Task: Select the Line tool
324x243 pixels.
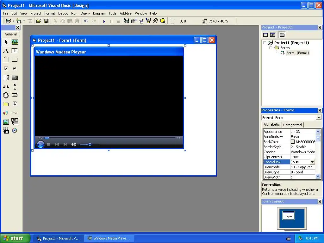Action: click(x=15, y=113)
